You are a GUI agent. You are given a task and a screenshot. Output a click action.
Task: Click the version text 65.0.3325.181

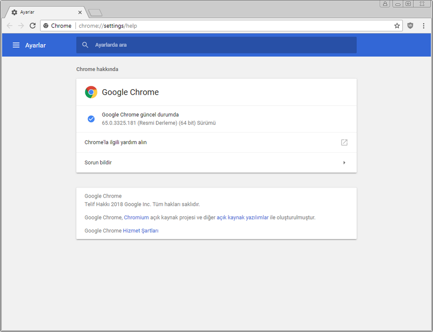click(119, 123)
